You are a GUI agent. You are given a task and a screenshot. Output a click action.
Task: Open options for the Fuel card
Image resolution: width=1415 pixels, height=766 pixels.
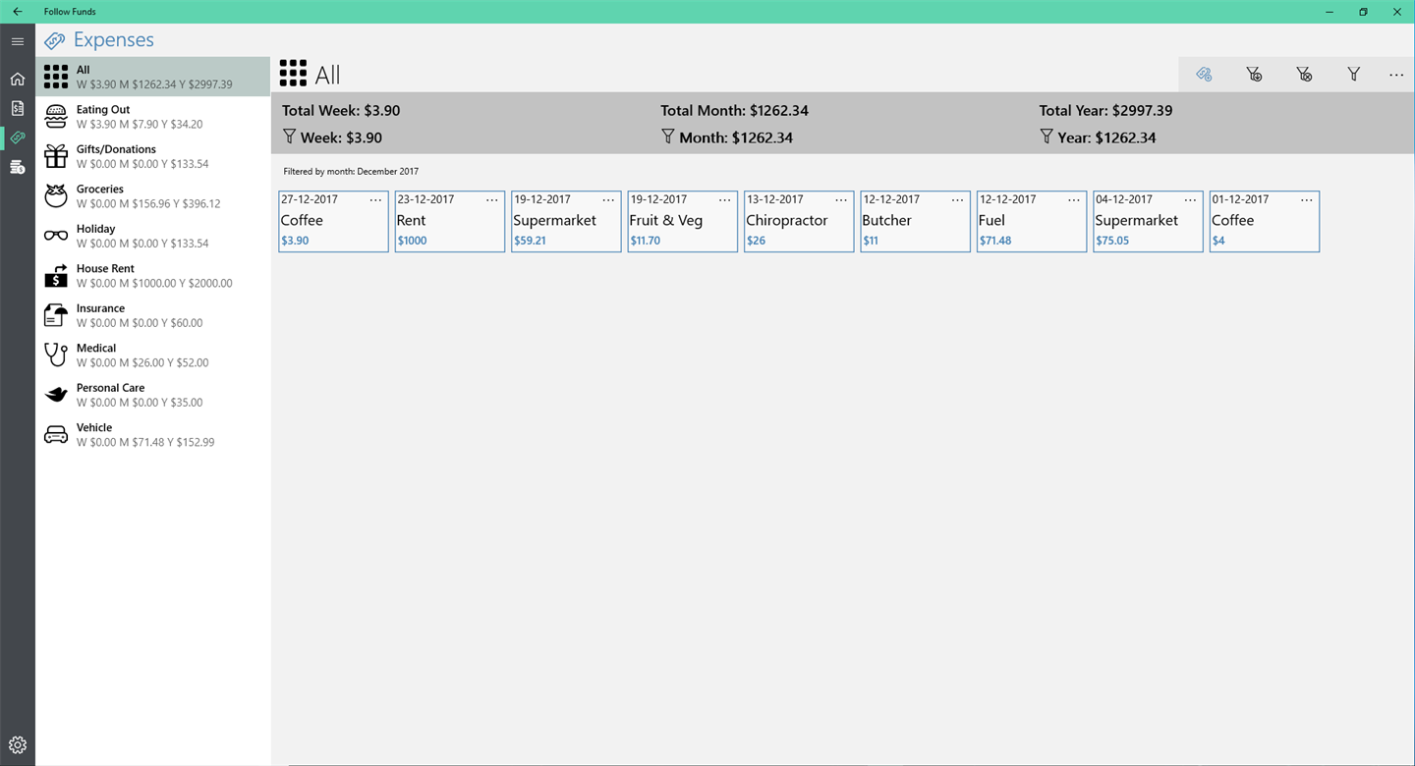point(1074,199)
